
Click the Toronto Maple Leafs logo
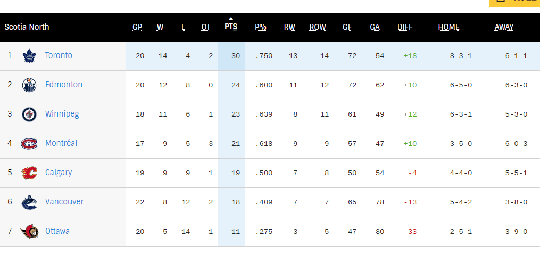(x=29, y=56)
